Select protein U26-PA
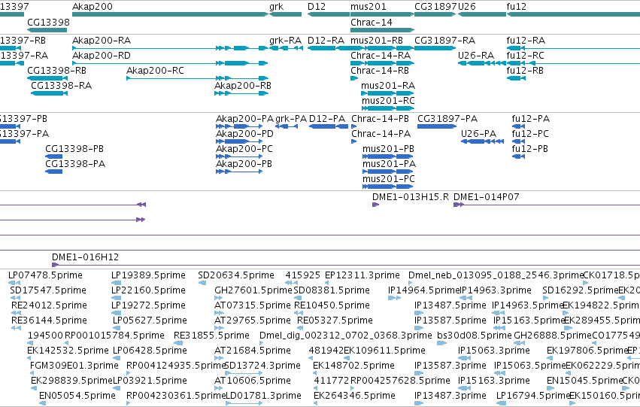Image resolution: width=640 pixels, height=407 pixels. 482,141
